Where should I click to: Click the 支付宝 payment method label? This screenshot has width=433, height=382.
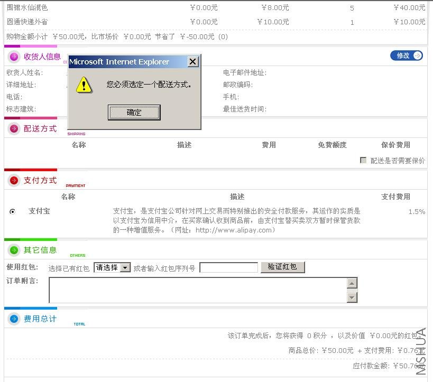(39, 211)
